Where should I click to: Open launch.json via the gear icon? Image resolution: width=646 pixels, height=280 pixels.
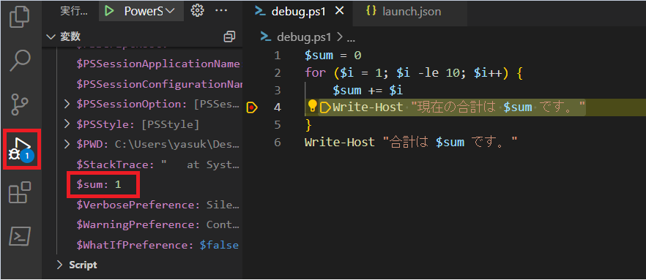[198, 11]
